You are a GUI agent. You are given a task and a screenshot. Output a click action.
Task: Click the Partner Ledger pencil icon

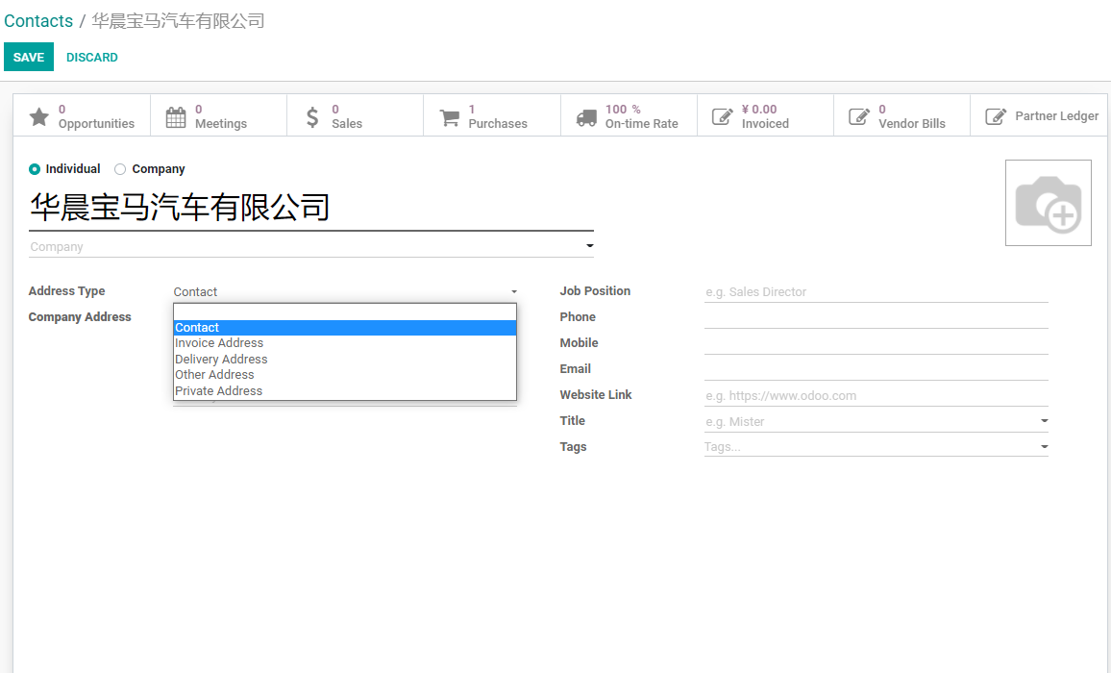[996, 116]
